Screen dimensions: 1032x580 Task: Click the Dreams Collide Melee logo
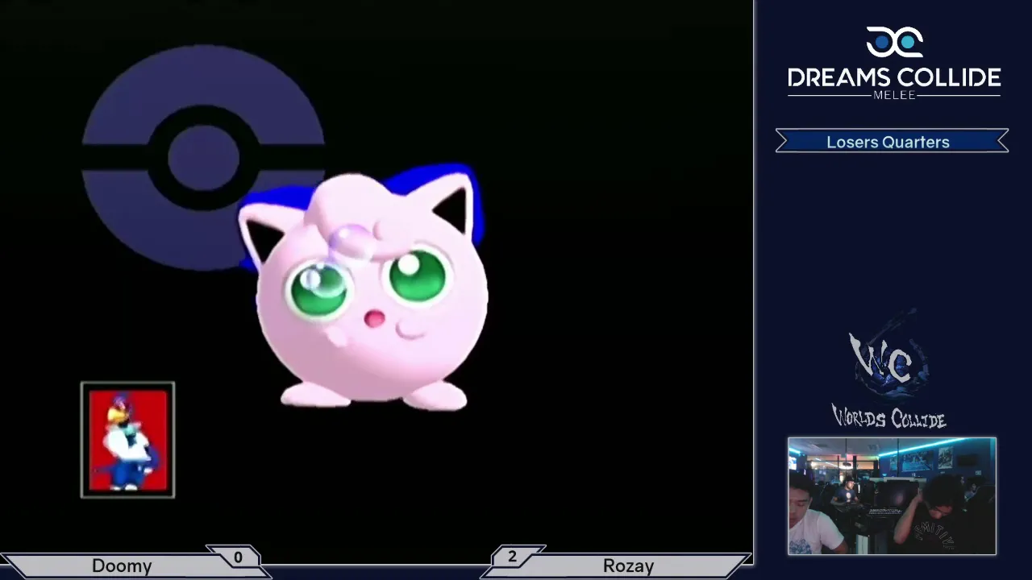[x=894, y=64]
